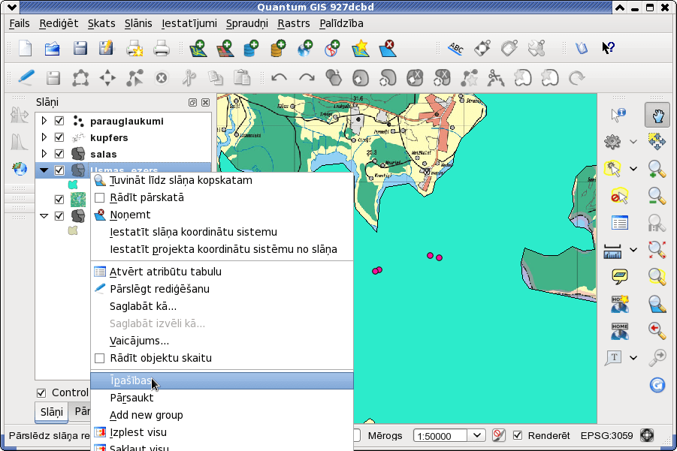The height and width of the screenshot is (451, 677).
Task: Click the Undo arrow icon
Action: pyautogui.click(x=279, y=78)
